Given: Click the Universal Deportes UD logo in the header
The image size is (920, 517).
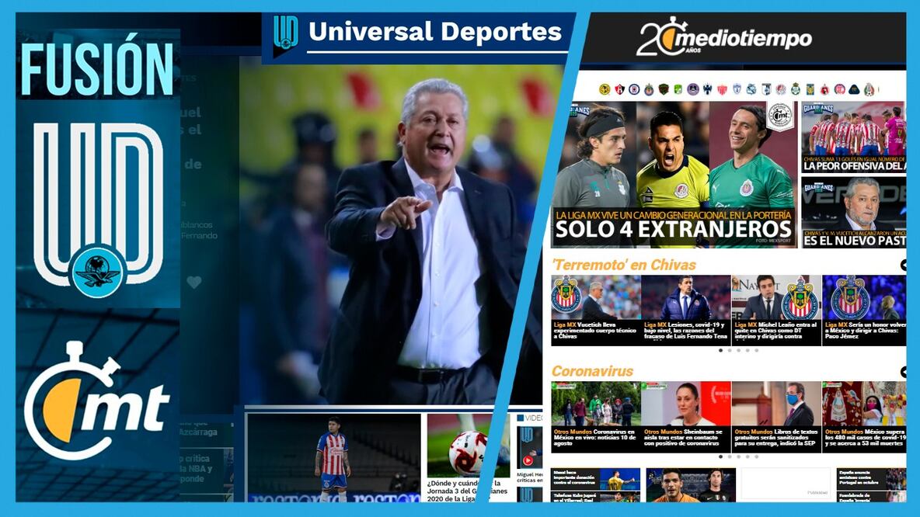Looking at the screenshot, I should (x=286, y=33).
